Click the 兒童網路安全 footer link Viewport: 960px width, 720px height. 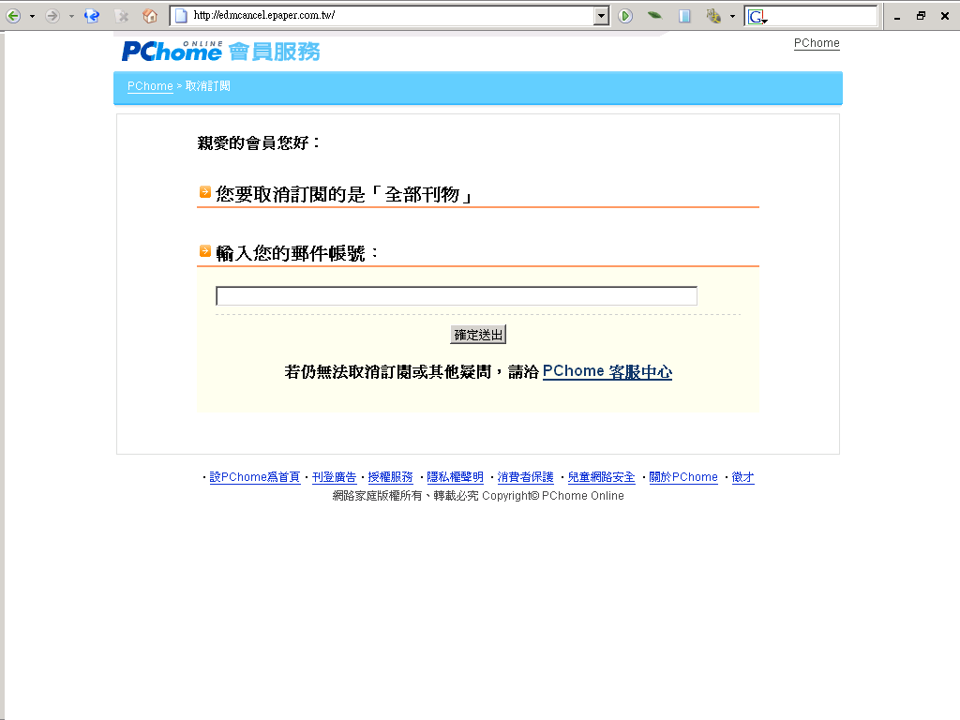tap(601, 477)
